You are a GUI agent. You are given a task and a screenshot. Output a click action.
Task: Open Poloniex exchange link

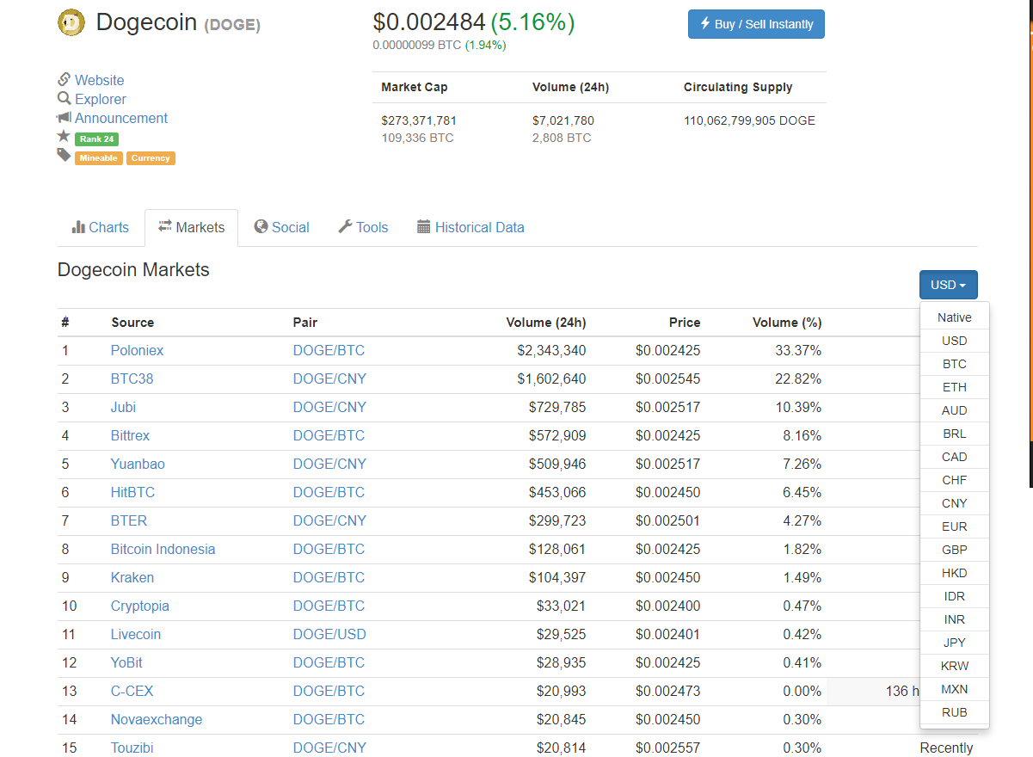[137, 350]
